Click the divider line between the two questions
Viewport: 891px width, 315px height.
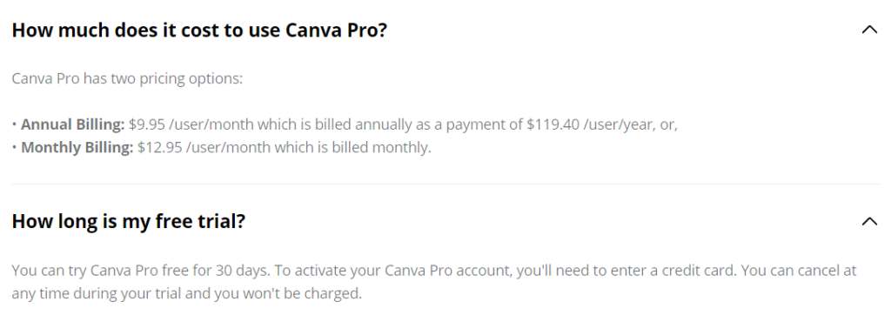(x=446, y=184)
